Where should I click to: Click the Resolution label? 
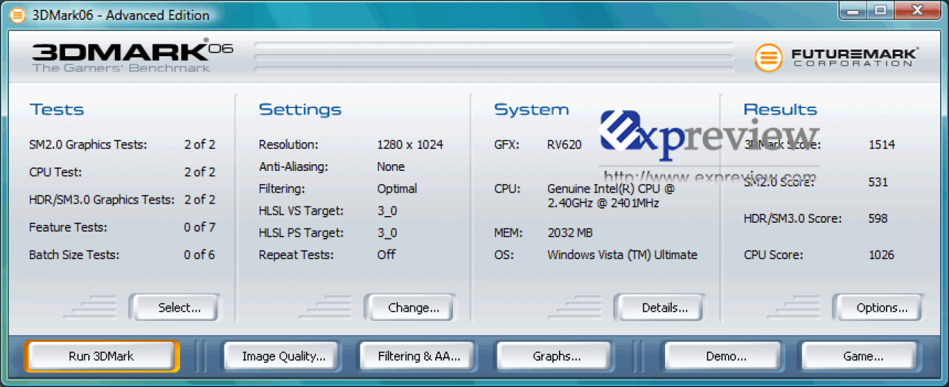point(288,144)
